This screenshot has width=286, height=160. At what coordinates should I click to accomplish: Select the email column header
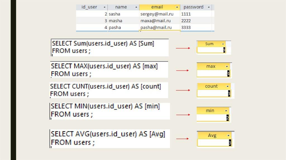coord(157,7)
